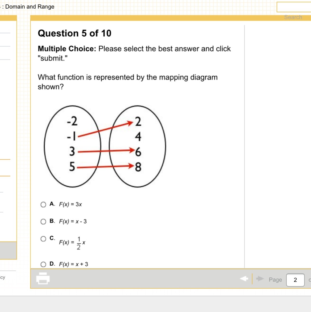This screenshot has width=311, height=312.
Task: Click the 'Page' label in footer
Action: [x=275, y=280]
